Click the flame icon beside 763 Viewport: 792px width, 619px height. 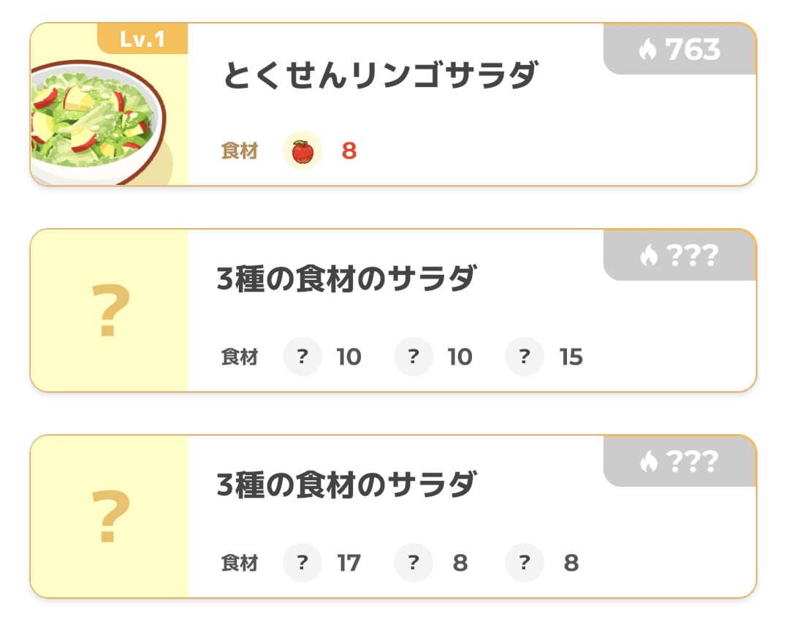pos(650,50)
